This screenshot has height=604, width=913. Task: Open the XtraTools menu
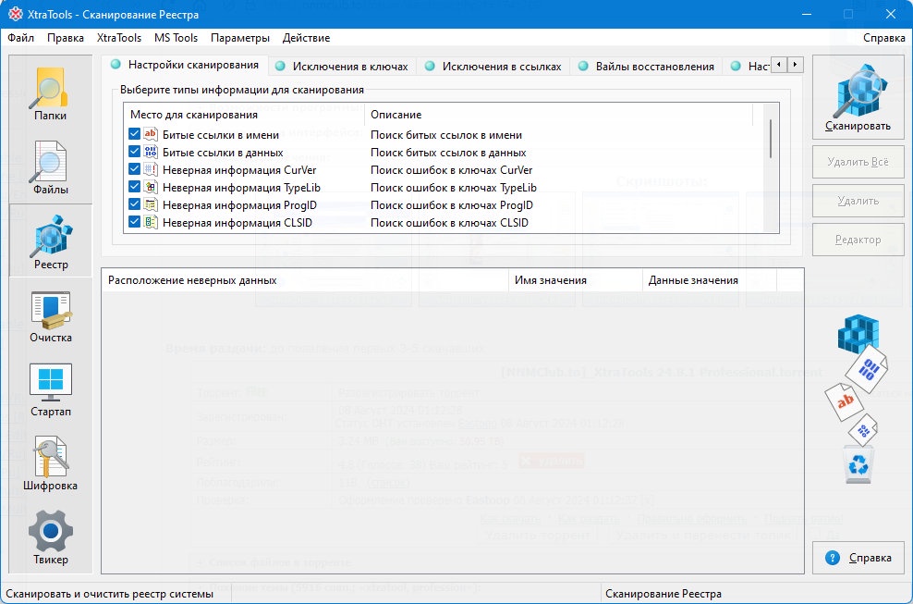coord(119,38)
